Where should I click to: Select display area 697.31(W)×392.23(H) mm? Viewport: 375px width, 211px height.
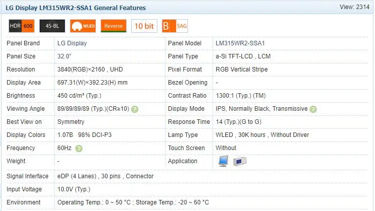click(x=92, y=83)
